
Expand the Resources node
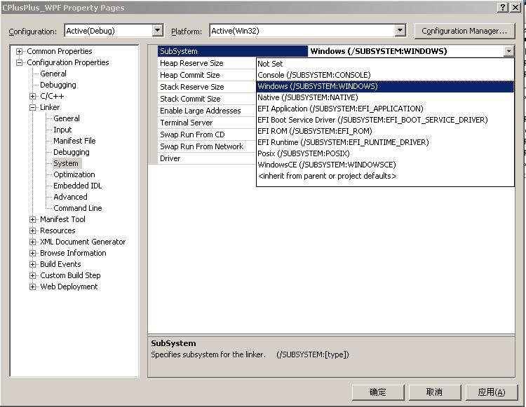32,230
